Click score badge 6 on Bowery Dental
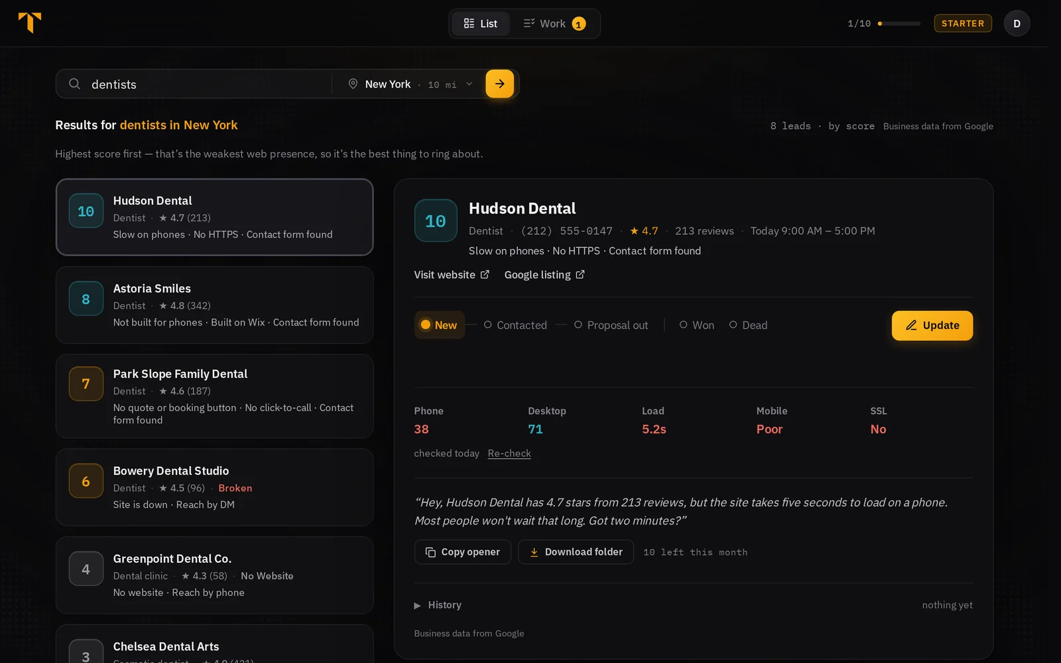Viewport: 1061px width, 663px height. click(86, 481)
